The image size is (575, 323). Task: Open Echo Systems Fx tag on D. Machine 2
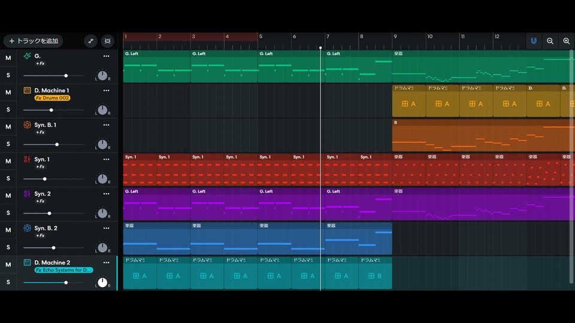point(63,270)
